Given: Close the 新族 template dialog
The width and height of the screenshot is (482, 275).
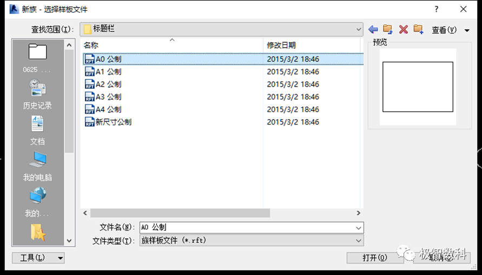Looking at the screenshot, I should (x=463, y=9).
